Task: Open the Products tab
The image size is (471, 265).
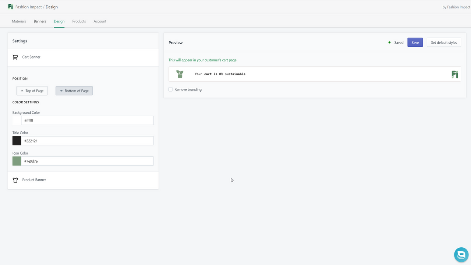Action: (x=79, y=21)
